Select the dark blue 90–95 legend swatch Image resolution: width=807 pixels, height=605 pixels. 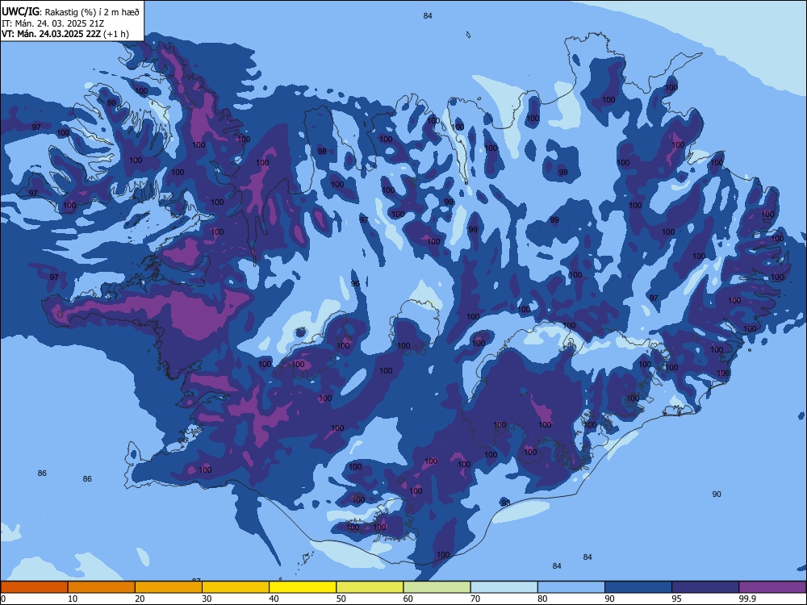(x=638, y=587)
